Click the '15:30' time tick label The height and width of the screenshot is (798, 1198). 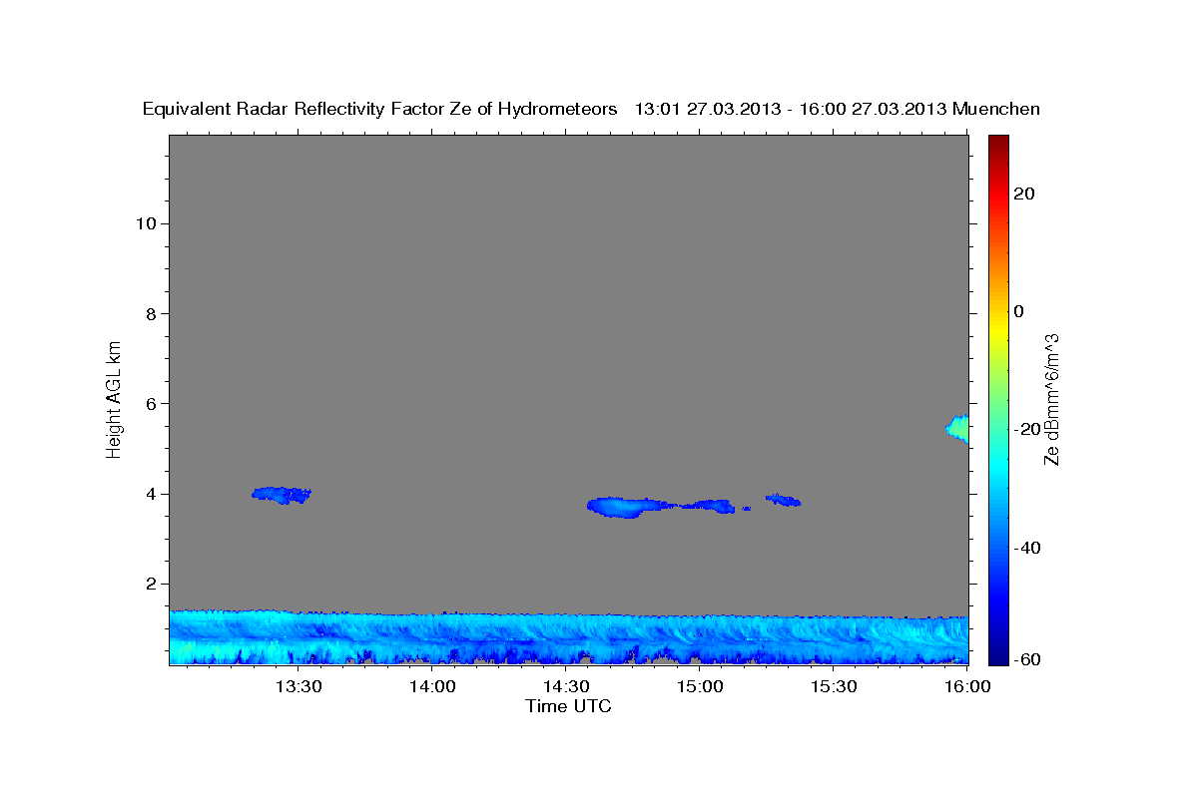(x=834, y=686)
